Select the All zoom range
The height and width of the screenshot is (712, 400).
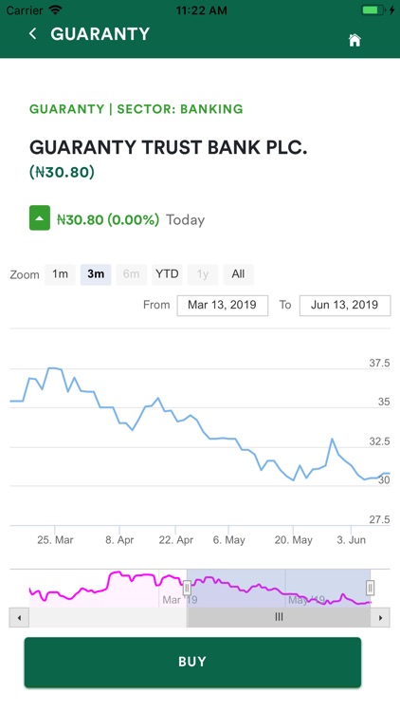point(238,274)
